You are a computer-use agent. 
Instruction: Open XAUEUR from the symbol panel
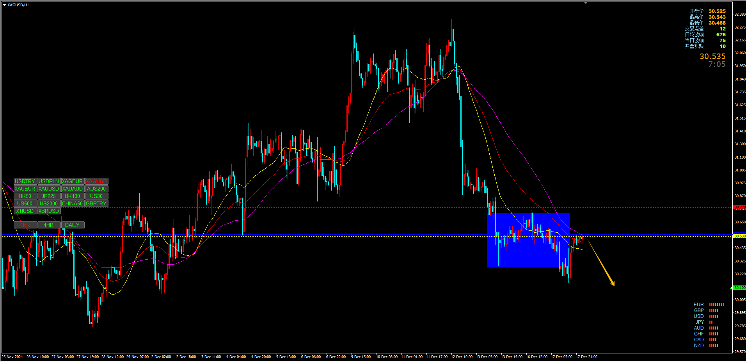coord(25,189)
